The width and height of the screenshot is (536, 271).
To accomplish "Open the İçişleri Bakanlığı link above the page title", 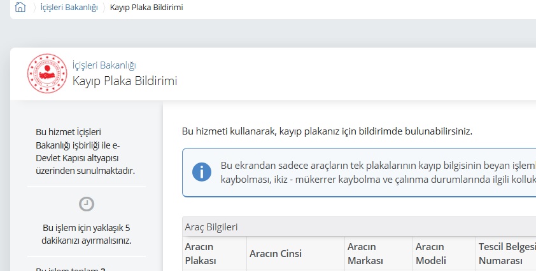I will (104, 65).
